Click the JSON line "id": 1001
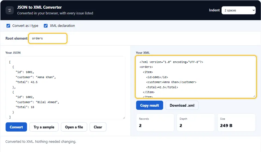The width and height of the screenshot is (261, 152). (25, 72)
